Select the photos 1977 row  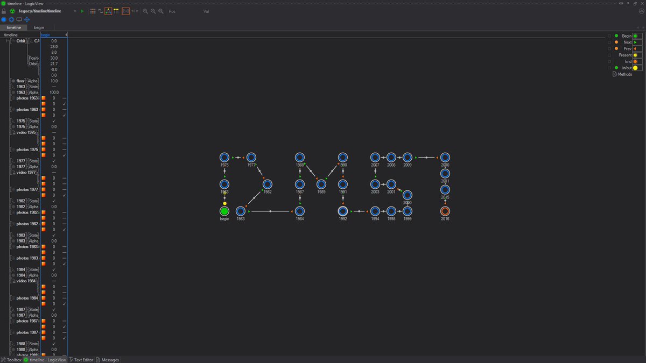tap(26, 189)
